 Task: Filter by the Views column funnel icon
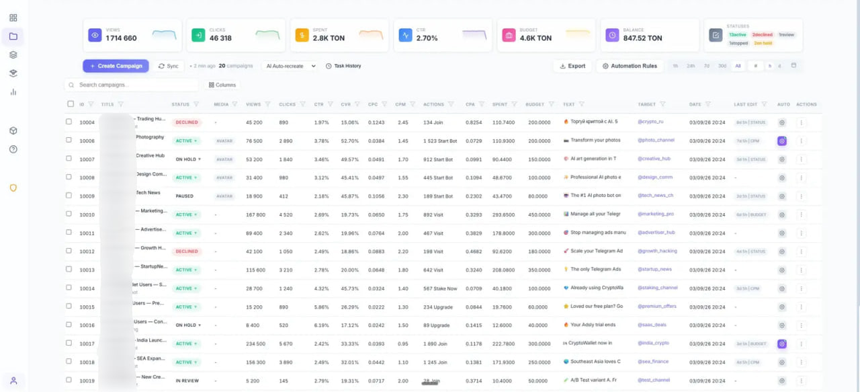coord(267,104)
